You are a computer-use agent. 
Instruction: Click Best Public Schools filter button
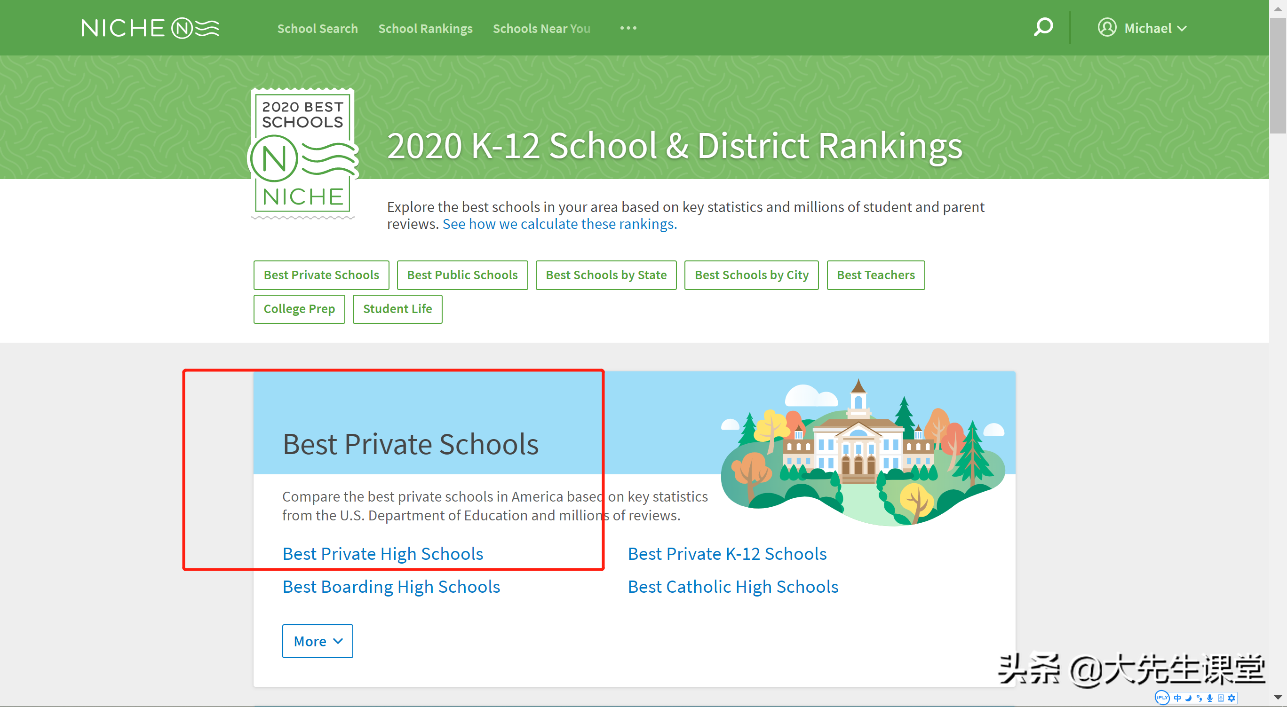click(462, 275)
